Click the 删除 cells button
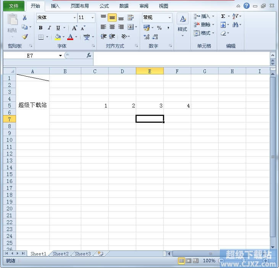The width and height of the screenshot is (279, 268). coord(204,25)
